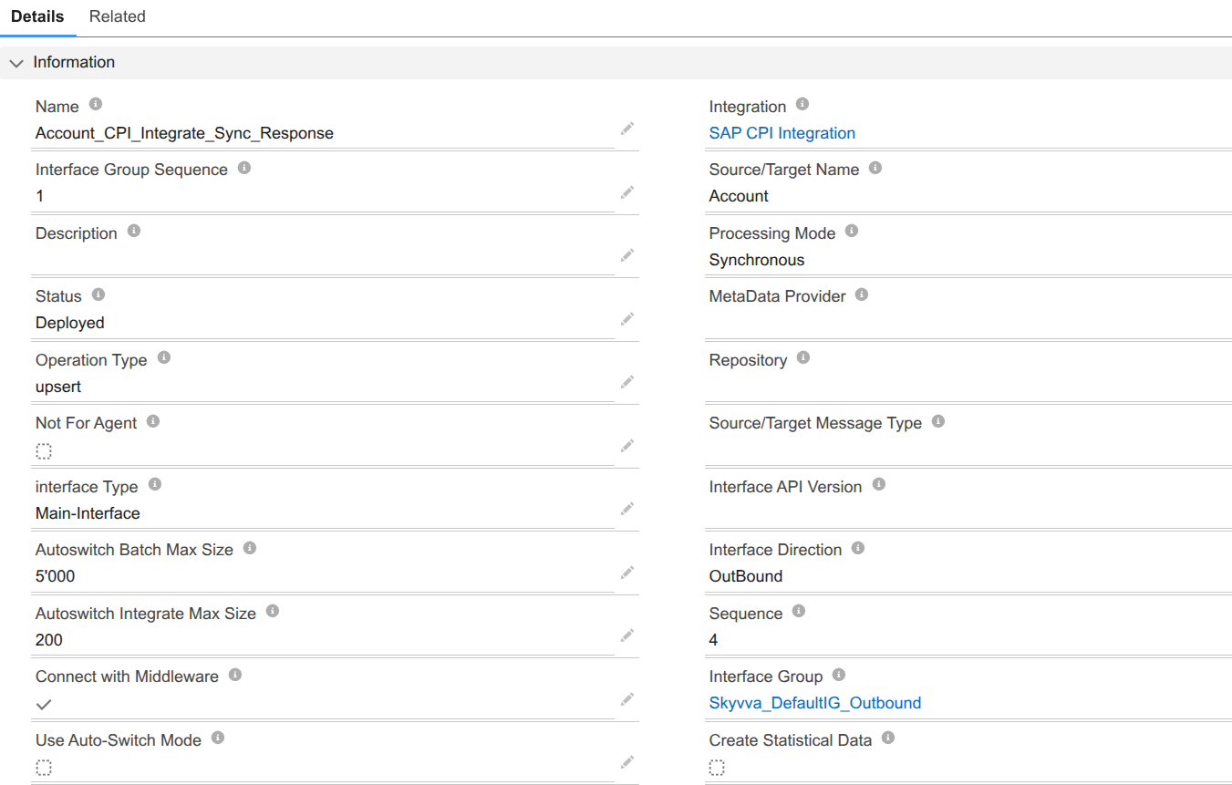1232x785 pixels.
Task: Show info tooltip icon next to Name
Action: point(96,105)
